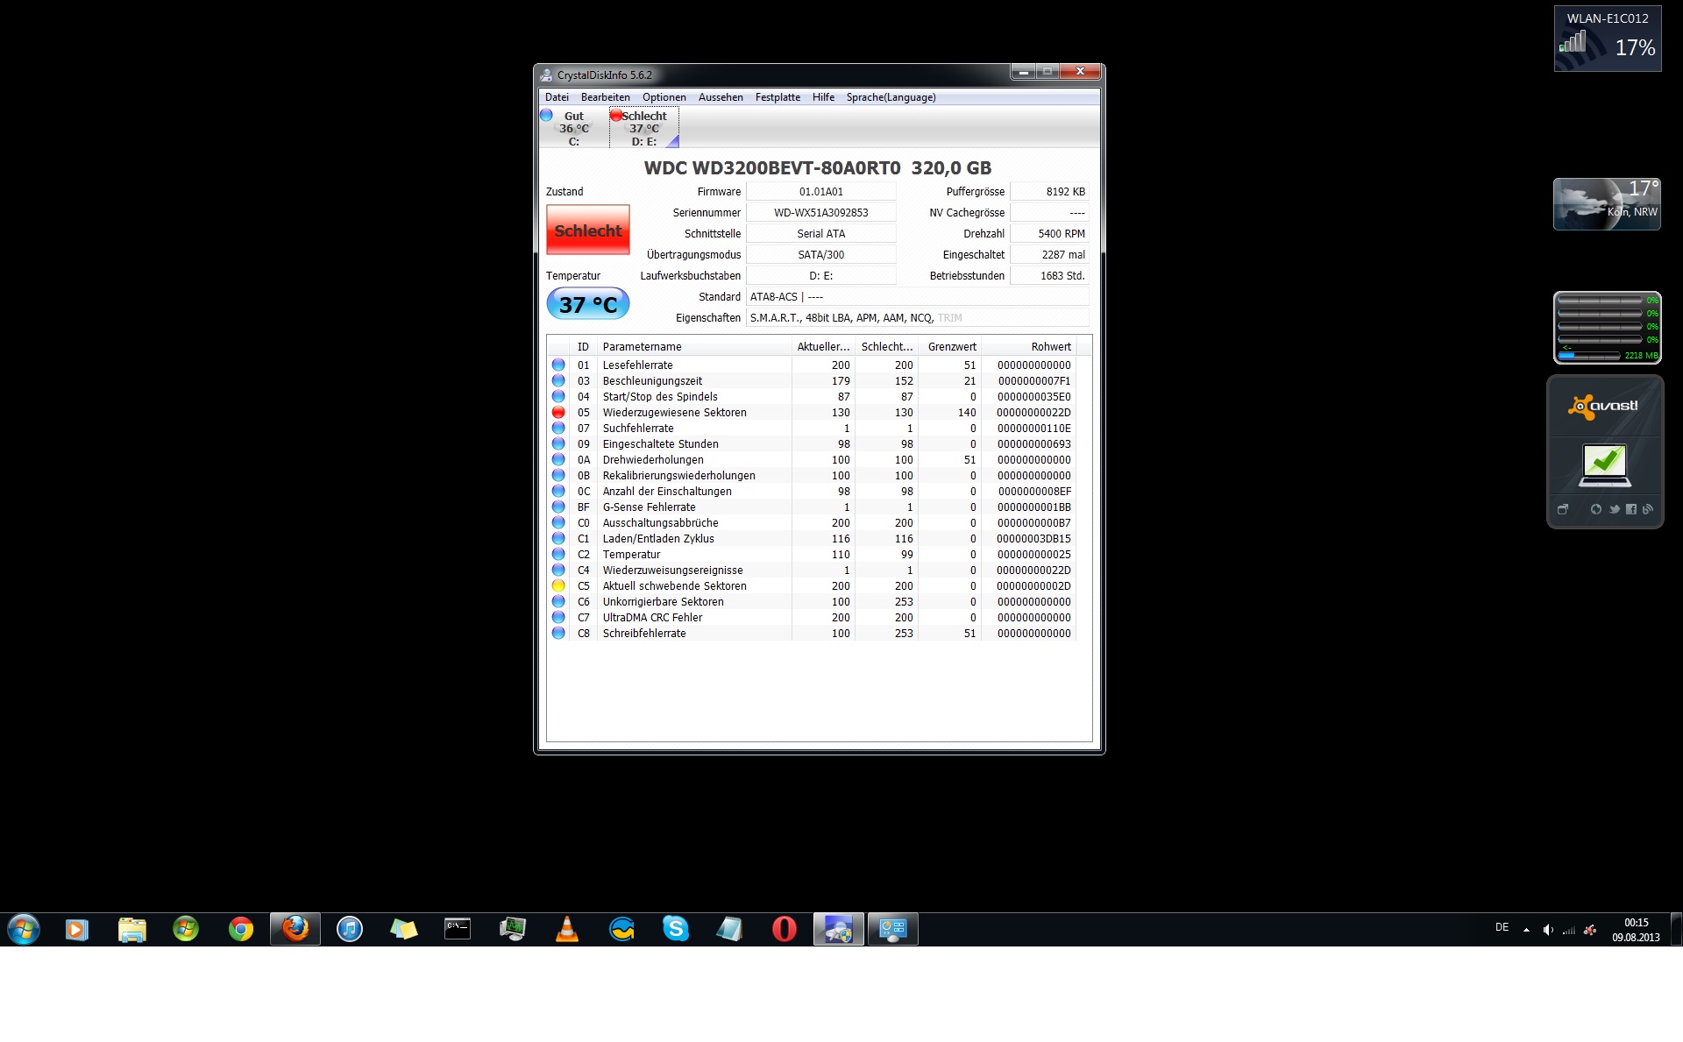This screenshot has width=1683, height=1042.
Task: Click red status icon for Wiederzugewiesene Sektoren
Action: [558, 413]
